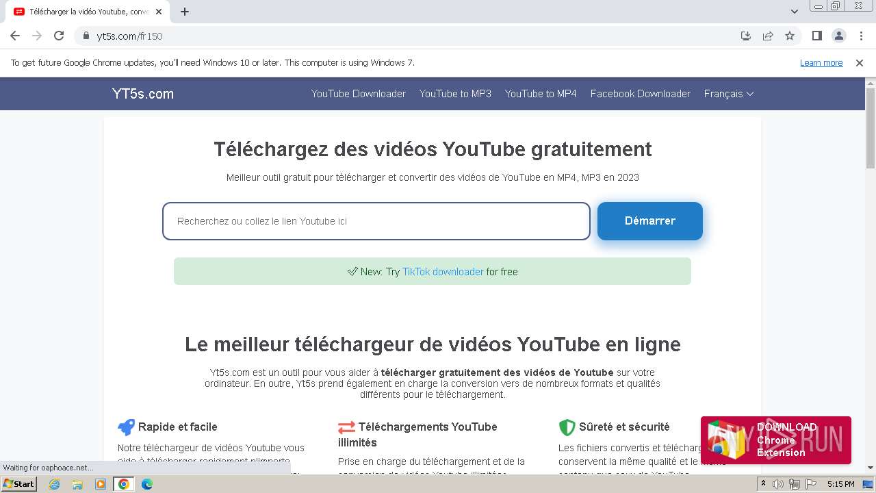Click the Démarrer button
The height and width of the screenshot is (493, 876).
tap(650, 221)
